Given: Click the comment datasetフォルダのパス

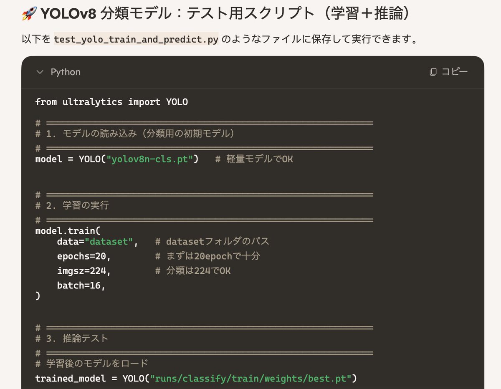Looking at the screenshot, I should pos(212,241).
